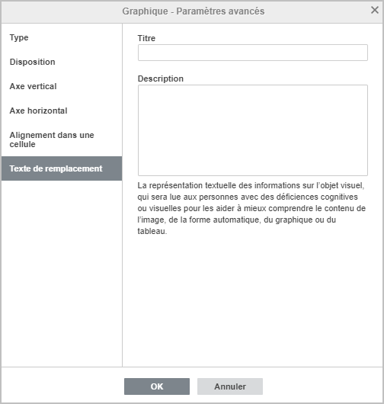Cancel the dialog with Annuler

tap(230, 386)
